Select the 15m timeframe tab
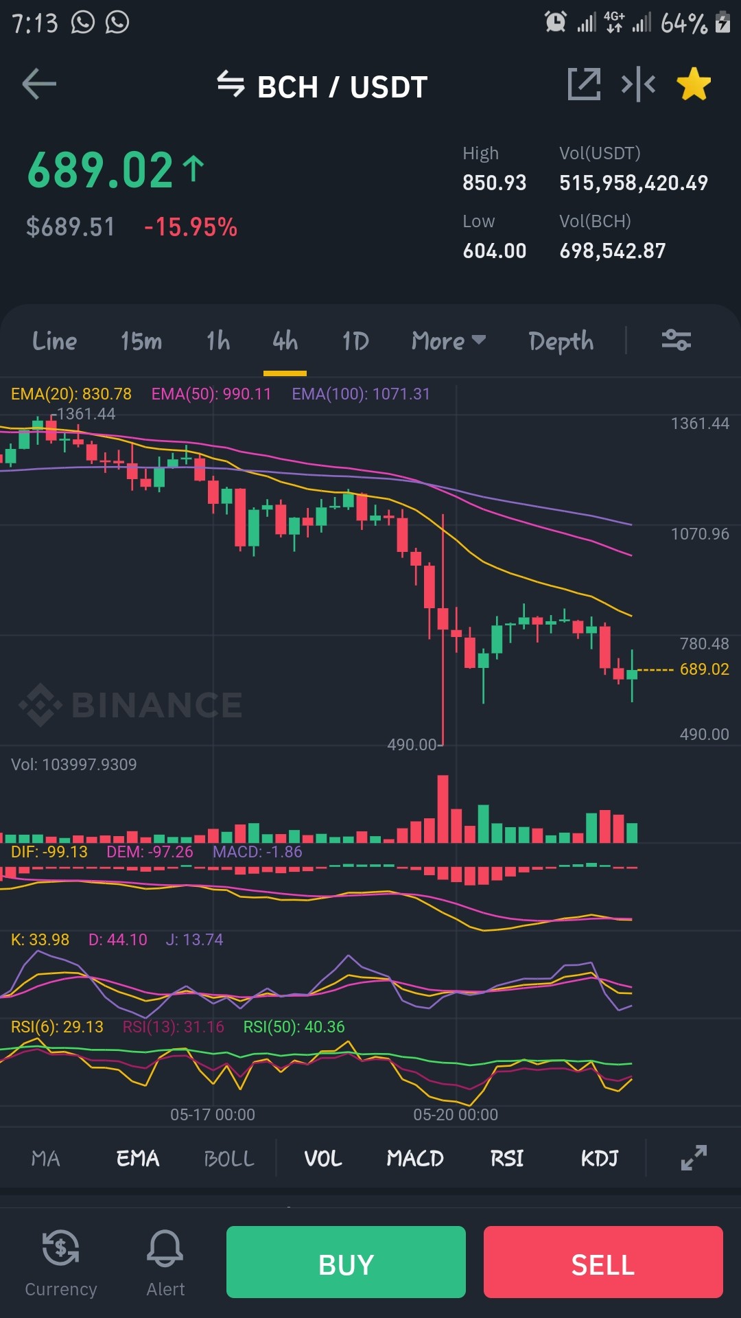 click(x=141, y=340)
